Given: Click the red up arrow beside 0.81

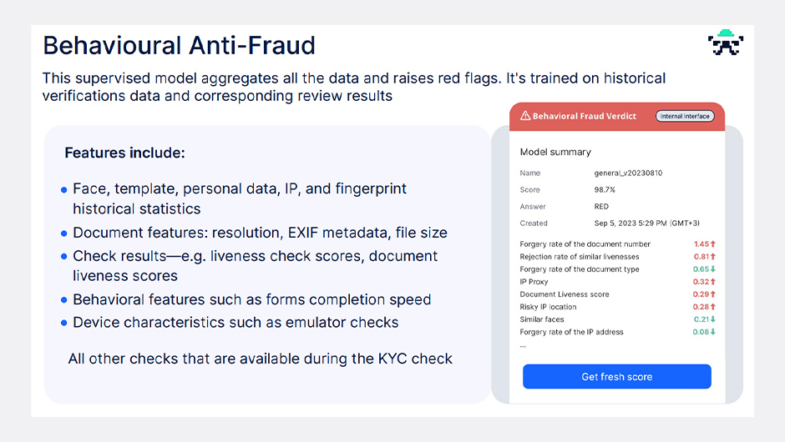Looking at the screenshot, I should pyautogui.click(x=713, y=257).
